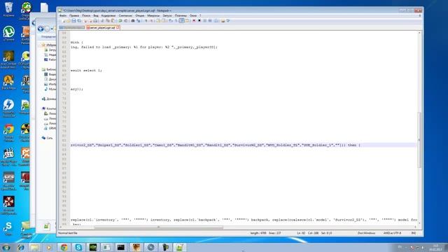Toggle synchronized vertical scrolling

[x=158, y=20]
